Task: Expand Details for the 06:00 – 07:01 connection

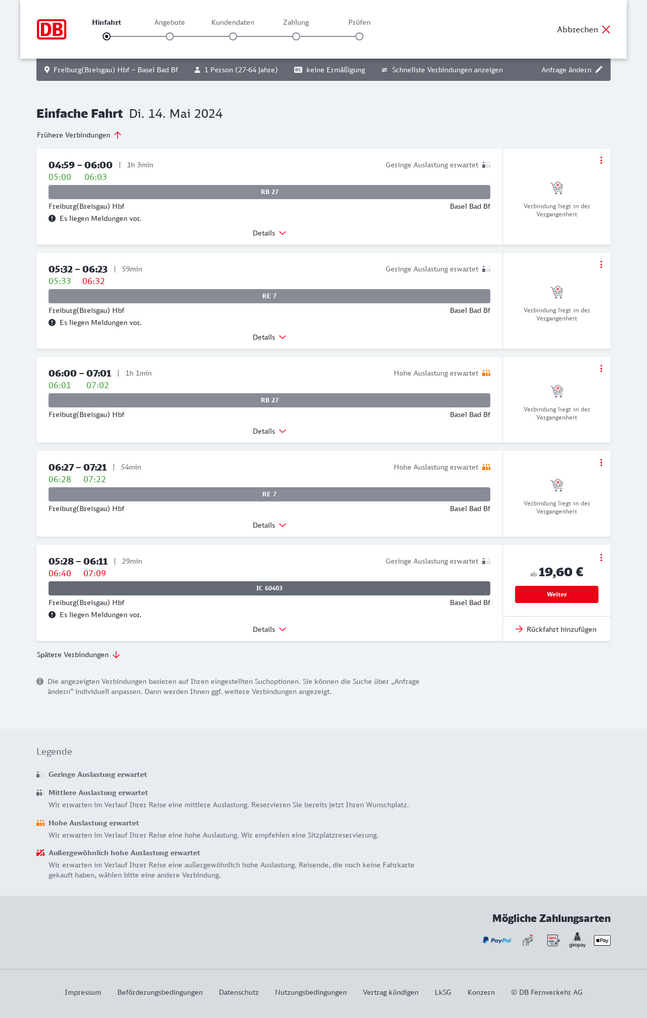Action: coord(269,431)
